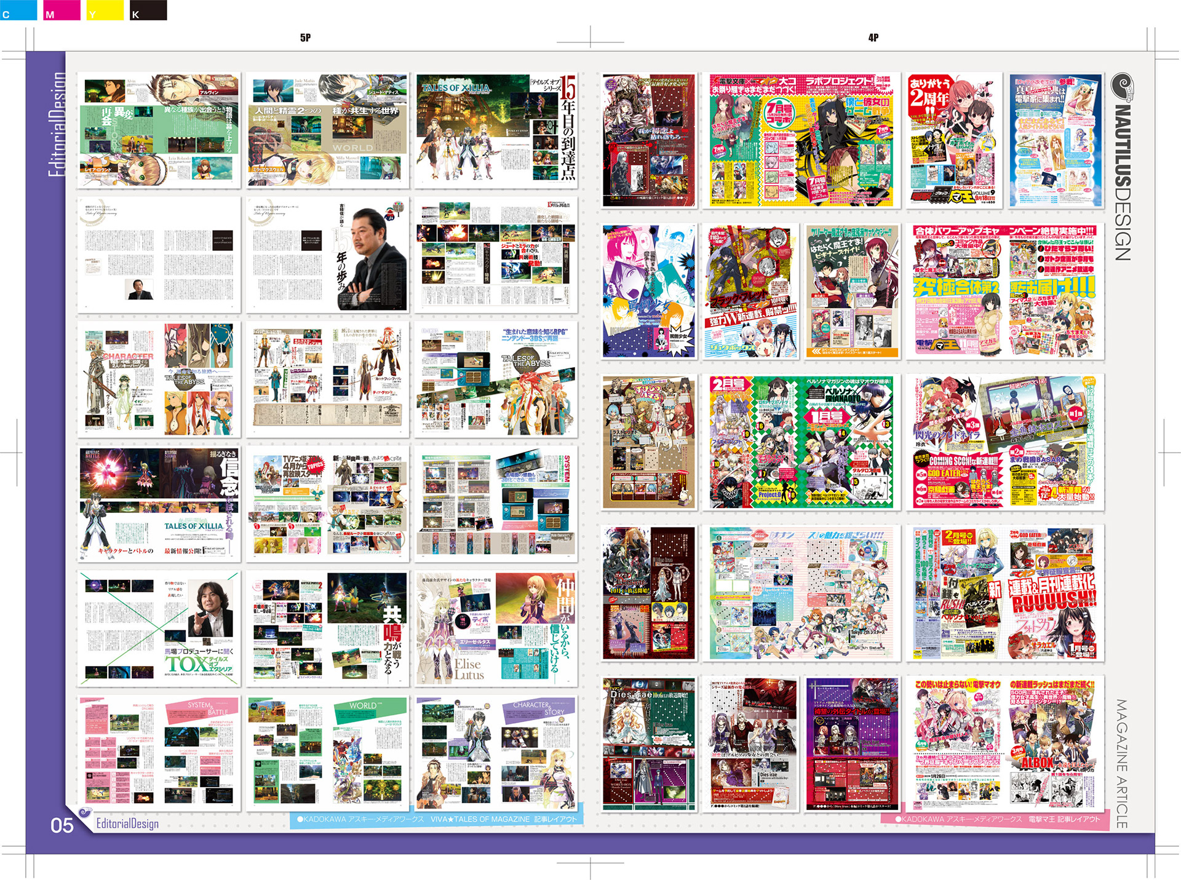Open the 生まれた意味を知るRPG 3DS spread
Viewport: 1181px width, 880px height.
click(x=496, y=379)
